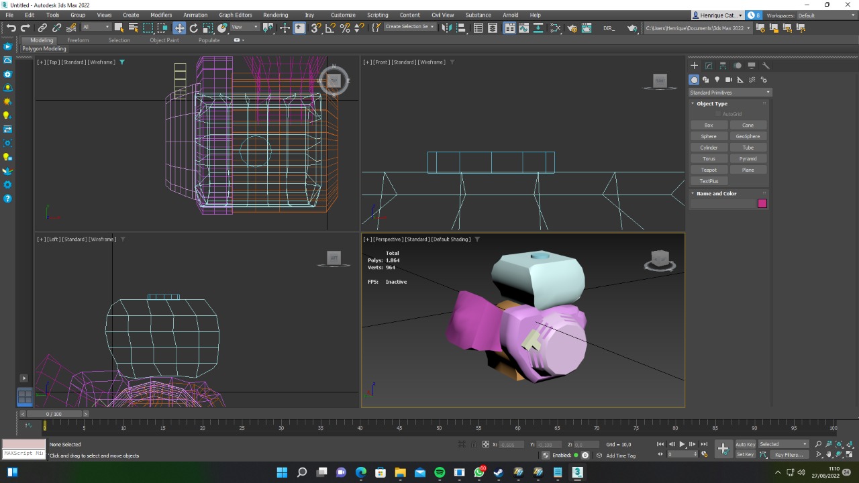Open the Utilities wrench panel
The width and height of the screenshot is (859, 483).
(766, 66)
